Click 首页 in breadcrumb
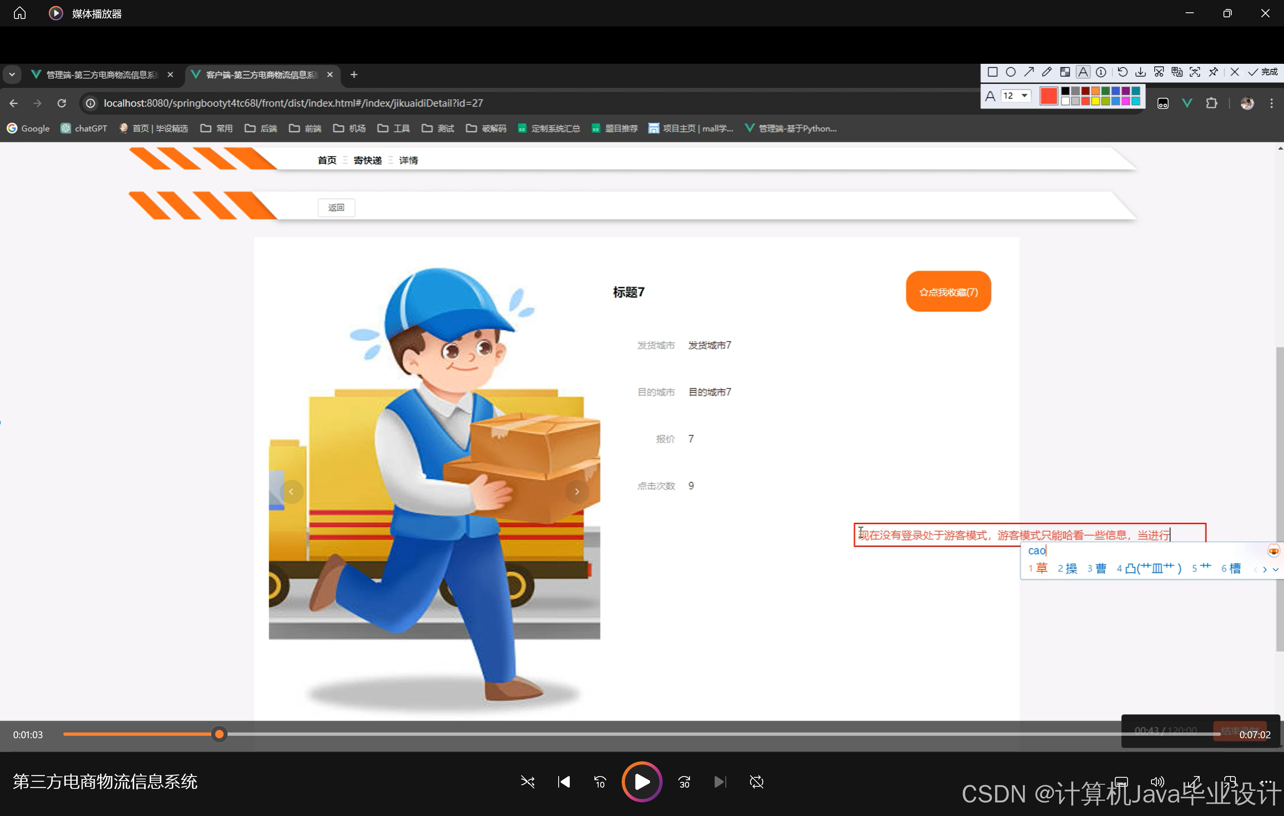Viewport: 1284px width, 816px height. pyautogui.click(x=327, y=160)
